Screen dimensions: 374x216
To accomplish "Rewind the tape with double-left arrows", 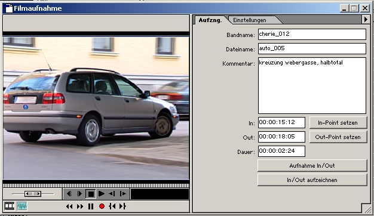I will [69, 206].
